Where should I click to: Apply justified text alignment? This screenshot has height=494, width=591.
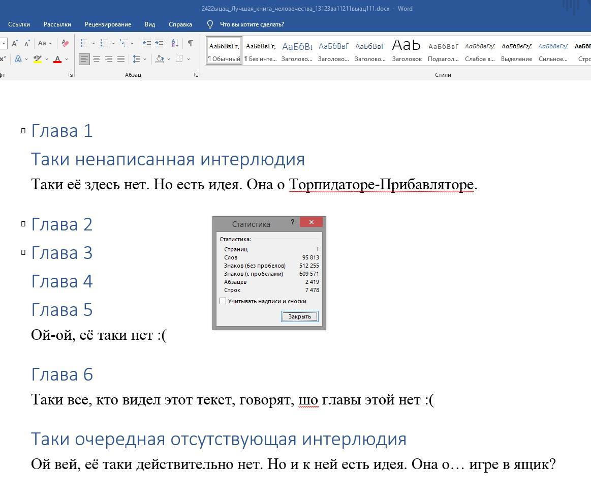121,59
